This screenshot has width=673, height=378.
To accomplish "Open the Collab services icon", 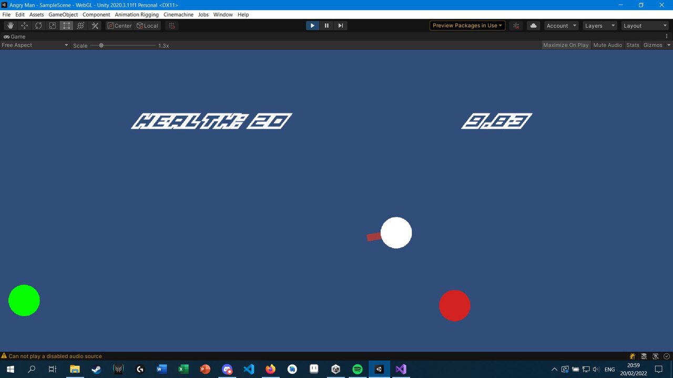I will point(516,26).
